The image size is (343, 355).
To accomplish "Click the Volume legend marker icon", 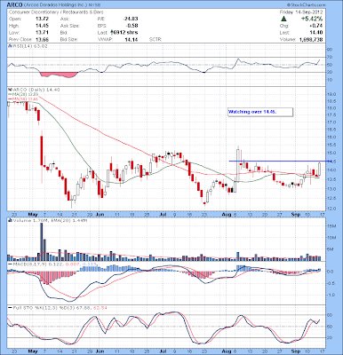I will point(10,220).
